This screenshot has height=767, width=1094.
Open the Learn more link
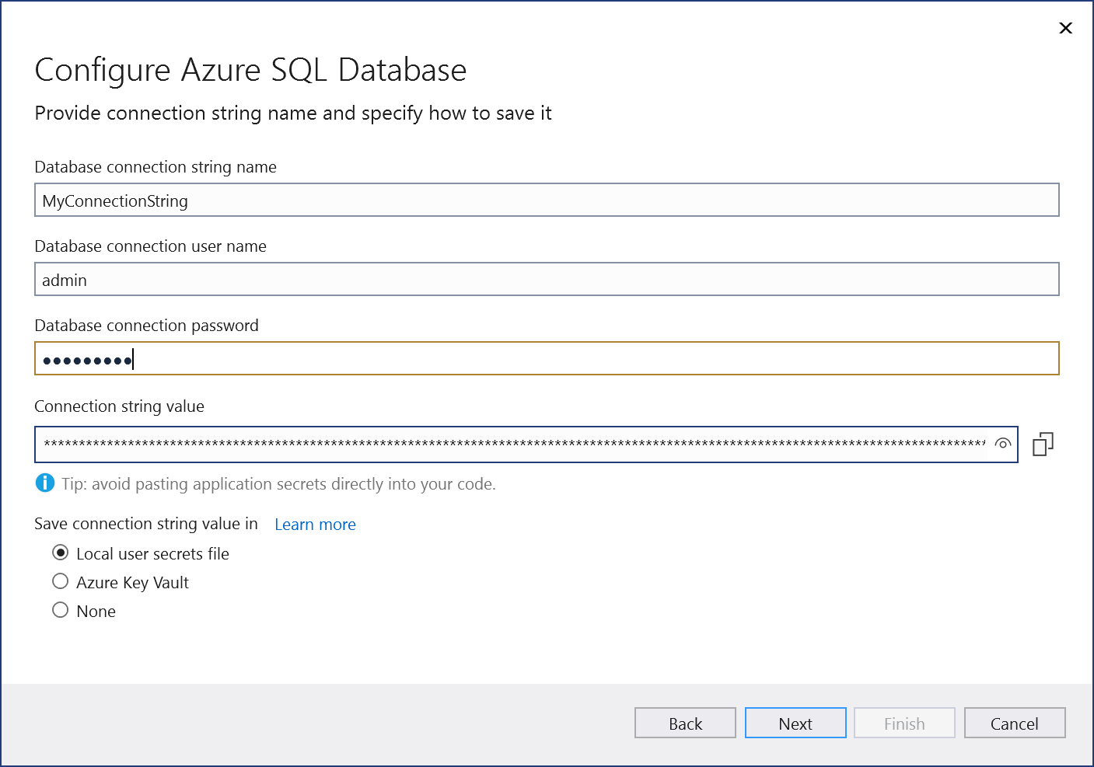point(314,525)
